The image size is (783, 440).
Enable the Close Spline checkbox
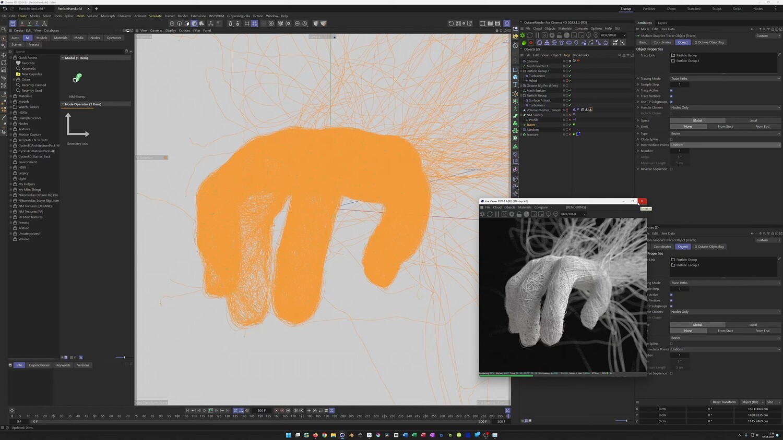click(671, 139)
